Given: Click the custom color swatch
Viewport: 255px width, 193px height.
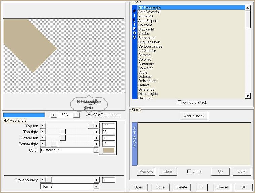Looking at the screenshot, I should [x=108, y=150].
